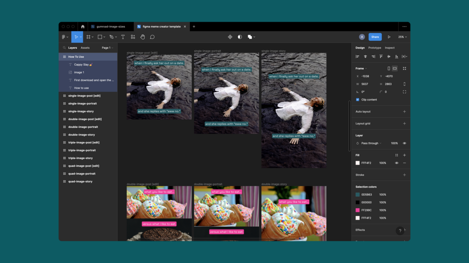Select the Comment tool
Screen dimensions: 469x263
pos(152,37)
